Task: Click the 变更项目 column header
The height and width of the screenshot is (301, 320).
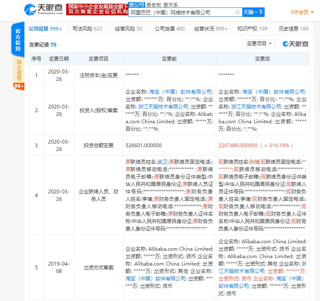Action: coord(98,59)
